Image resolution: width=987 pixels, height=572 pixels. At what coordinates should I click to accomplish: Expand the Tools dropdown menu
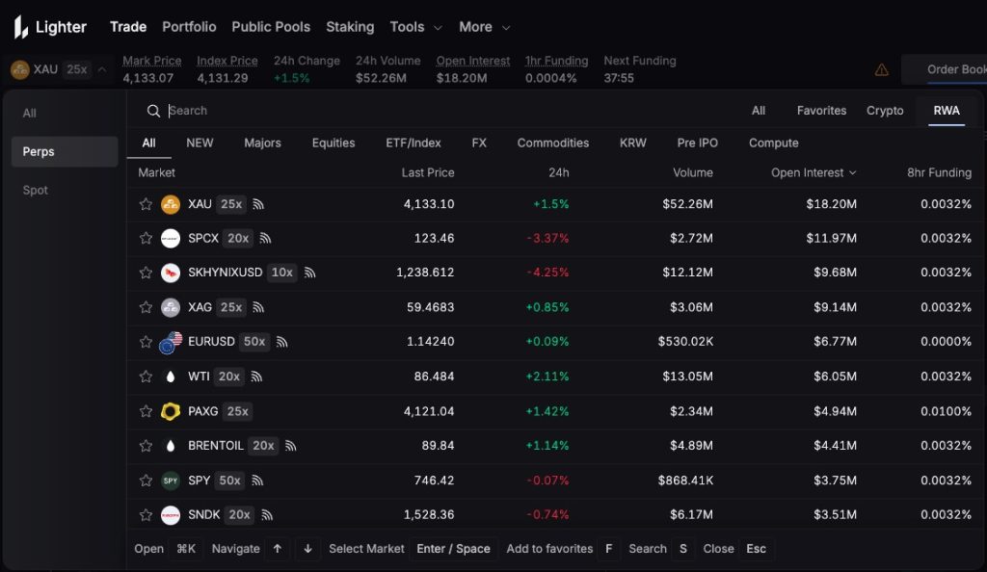pyautogui.click(x=415, y=27)
